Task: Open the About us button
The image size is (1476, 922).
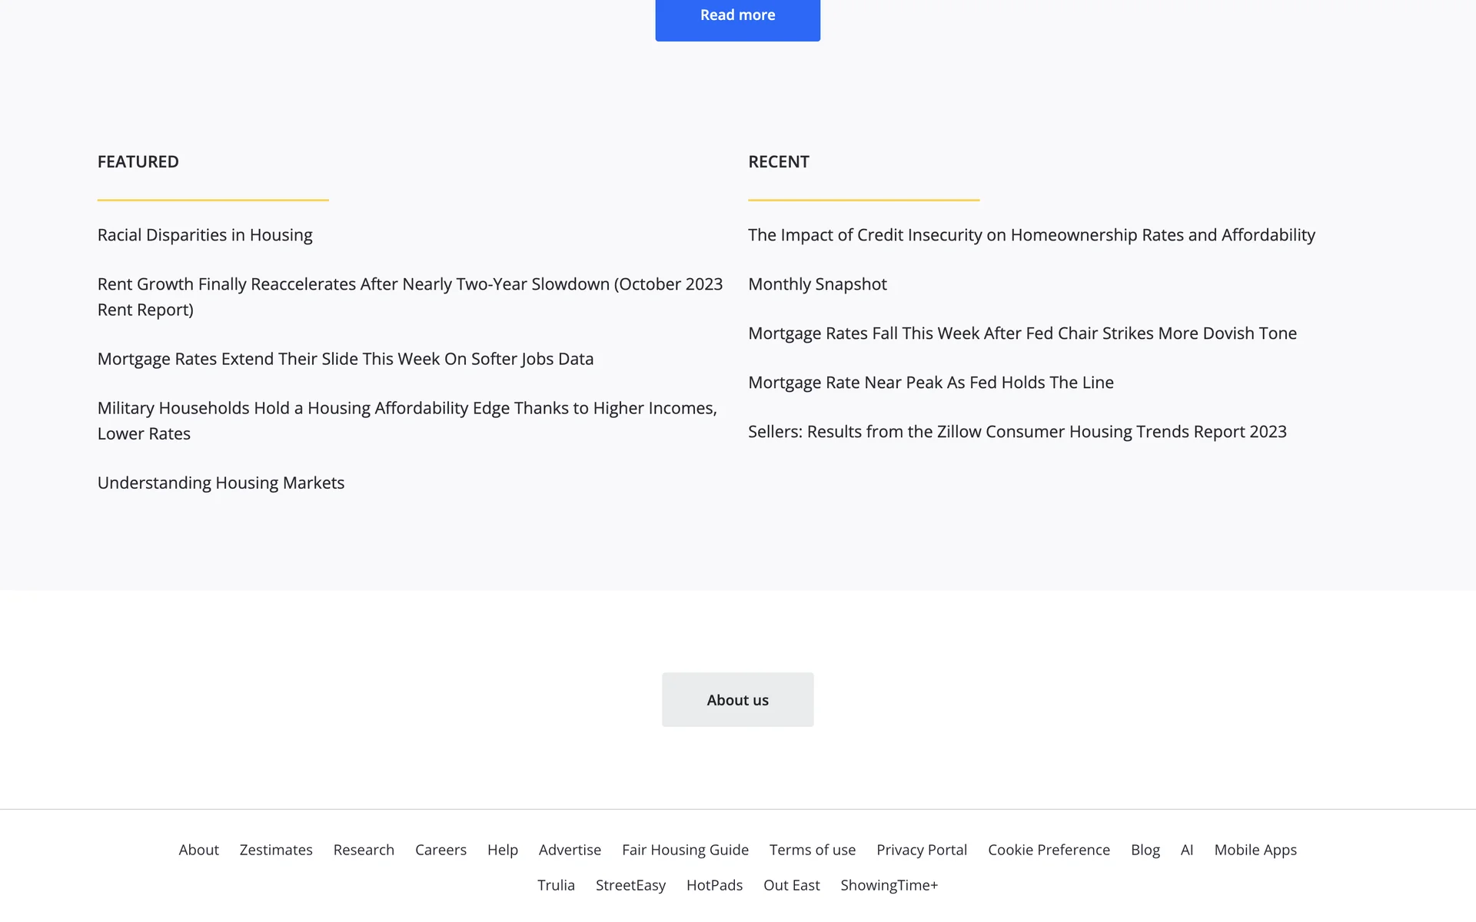Action: (737, 699)
